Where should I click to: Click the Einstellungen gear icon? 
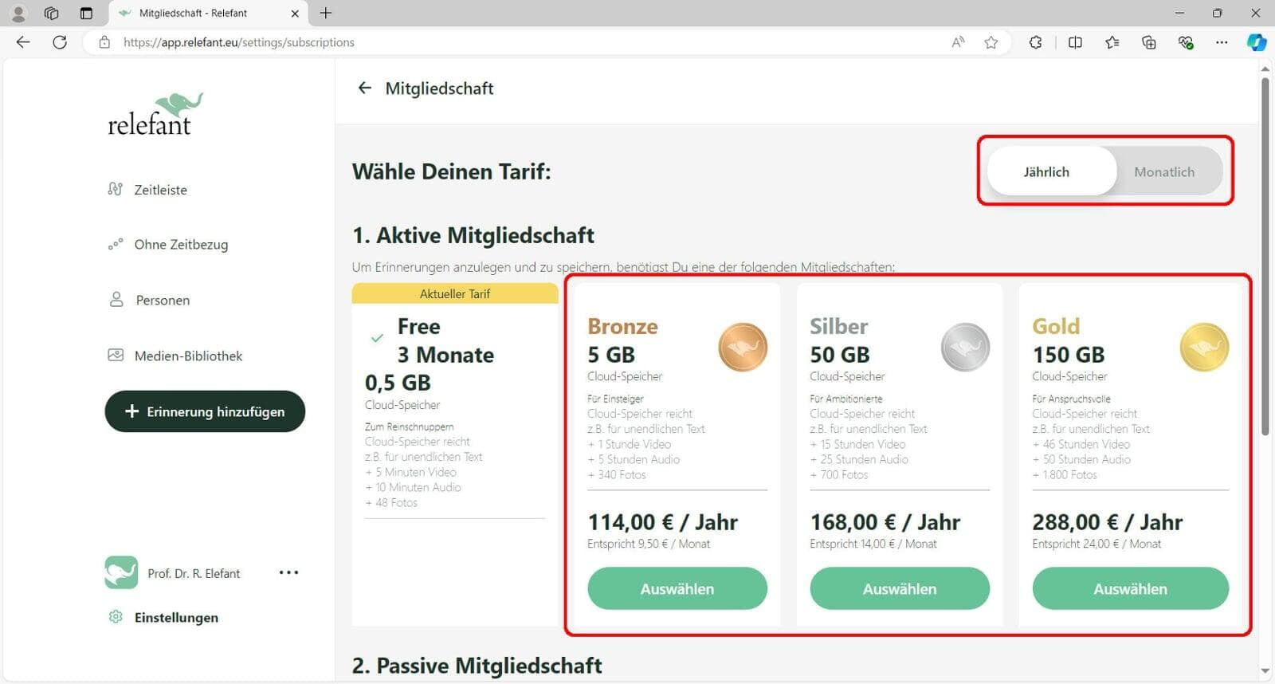point(116,617)
